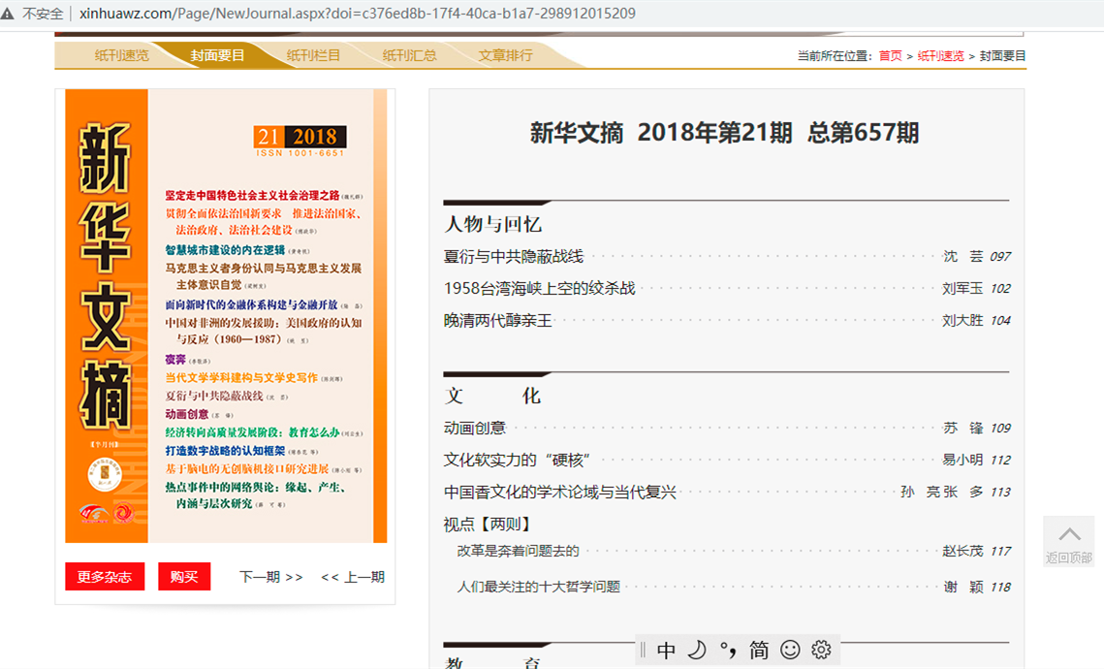Click author name 赵长茂
This screenshot has height=669, width=1104.
pos(962,551)
